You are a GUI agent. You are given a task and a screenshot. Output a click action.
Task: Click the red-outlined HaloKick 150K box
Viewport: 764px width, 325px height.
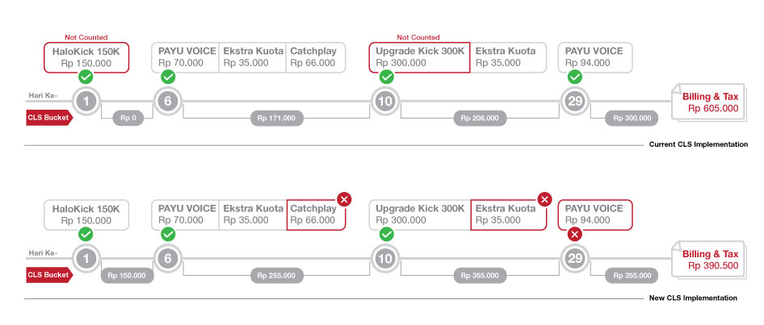86,56
